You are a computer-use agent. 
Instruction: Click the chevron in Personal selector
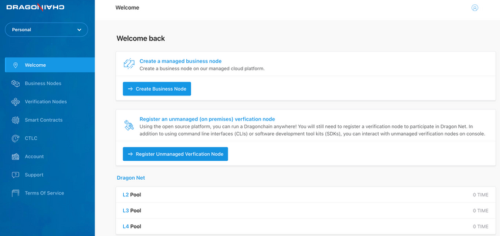(80, 30)
